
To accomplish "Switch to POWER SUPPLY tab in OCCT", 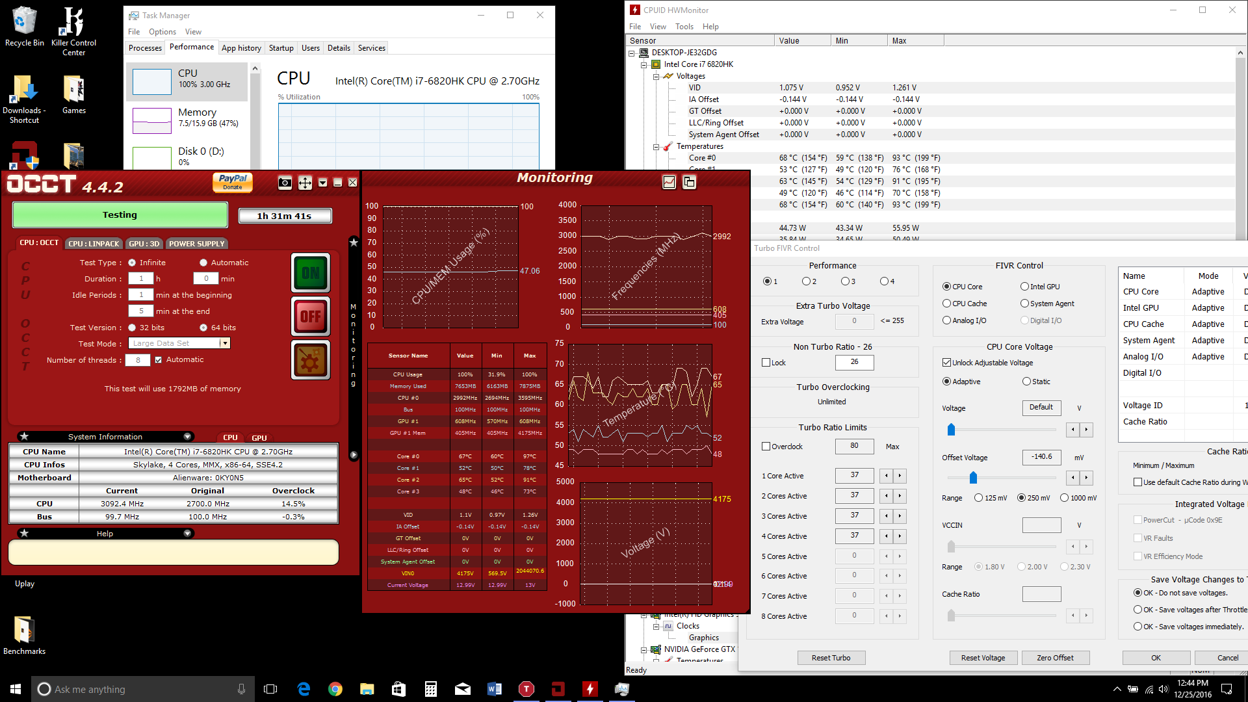I will tap(197, 244).
